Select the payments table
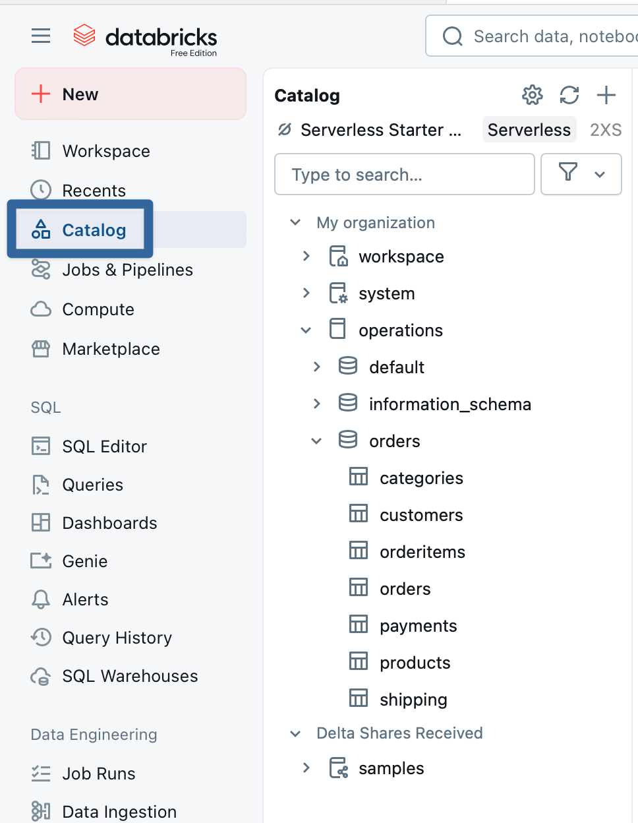 pyautogui.click(x=419, y=626)
